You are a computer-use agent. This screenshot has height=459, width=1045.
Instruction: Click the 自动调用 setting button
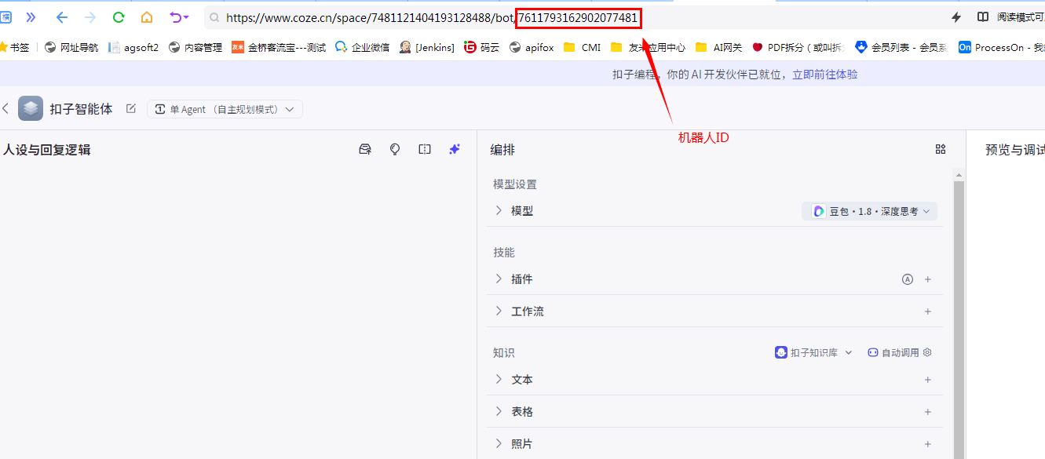pyautogui.click(x=899, y=353)
